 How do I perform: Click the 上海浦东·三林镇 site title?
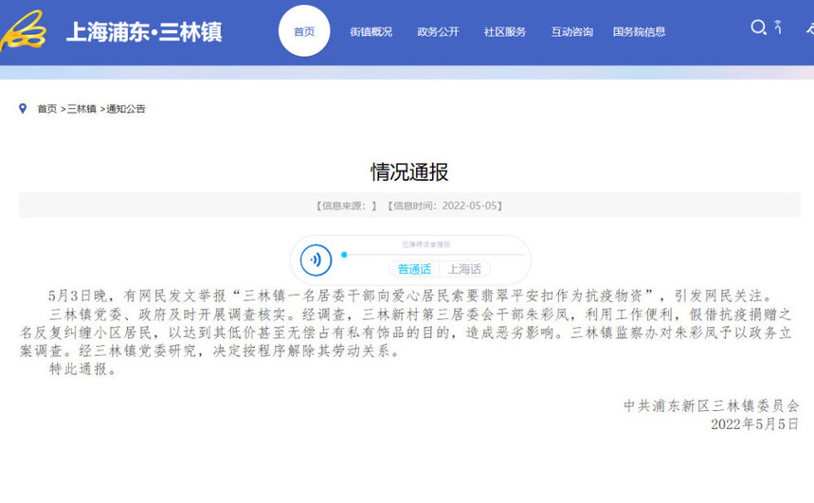tap(144, 31)
